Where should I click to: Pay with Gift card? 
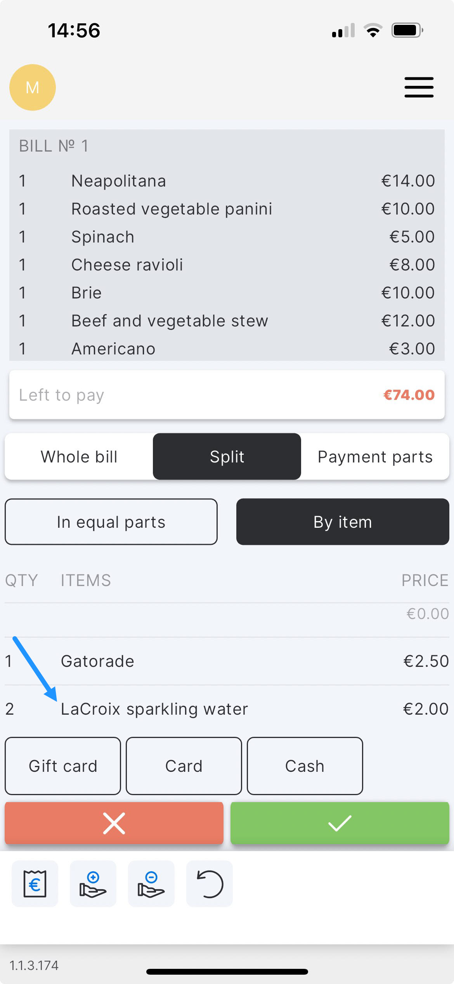(63, 766)
